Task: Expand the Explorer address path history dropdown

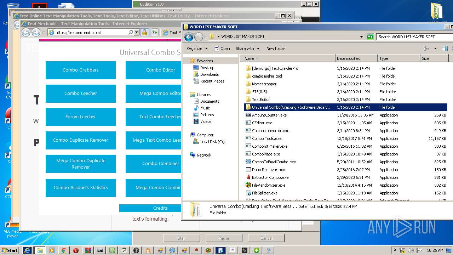Action: pos(361,37)
